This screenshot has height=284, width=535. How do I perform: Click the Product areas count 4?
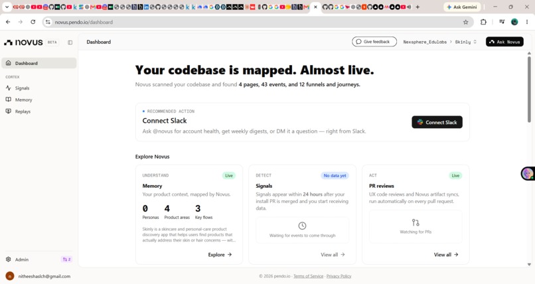coord(167,208)
